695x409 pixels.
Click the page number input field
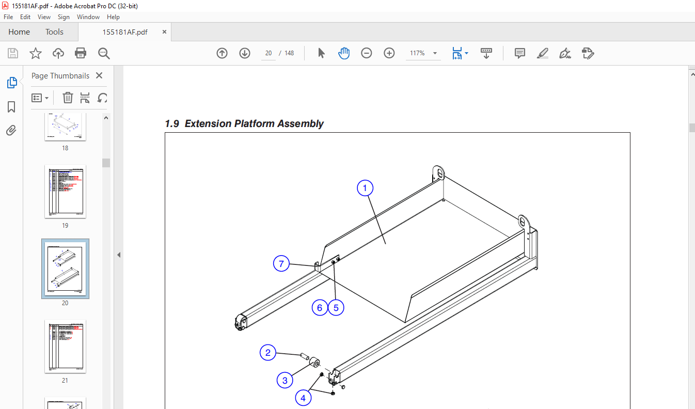268,53
